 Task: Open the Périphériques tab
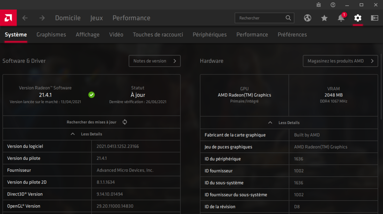click(210, 34)
